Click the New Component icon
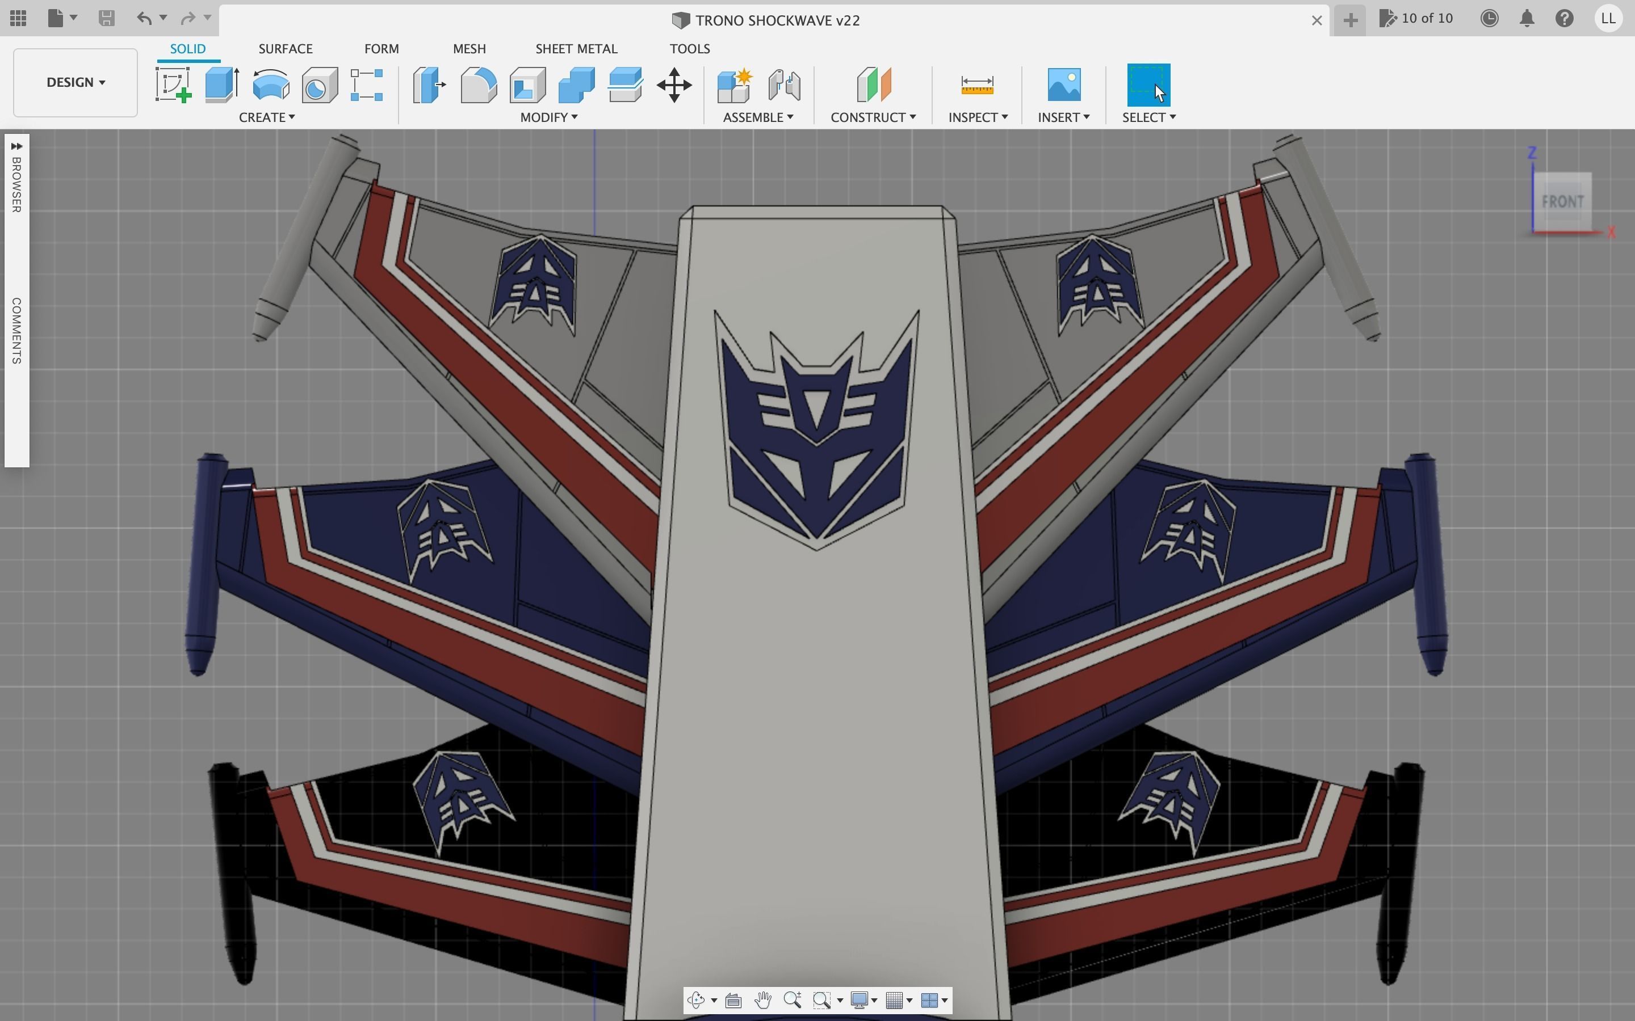Image resolution: width=1635 pixels, height=1021 pixels. pos(735,85)
